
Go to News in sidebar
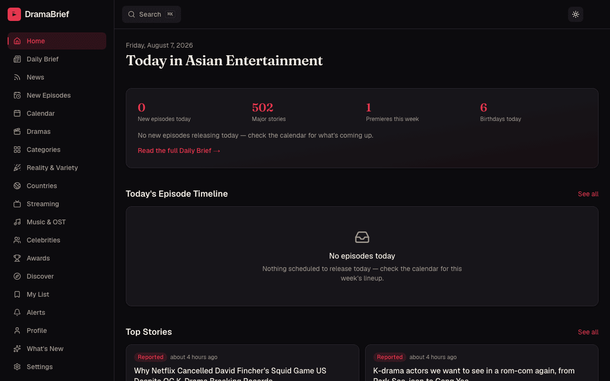57,77
